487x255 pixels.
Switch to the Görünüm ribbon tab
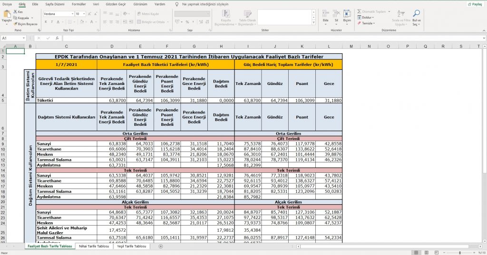point(140,4)
